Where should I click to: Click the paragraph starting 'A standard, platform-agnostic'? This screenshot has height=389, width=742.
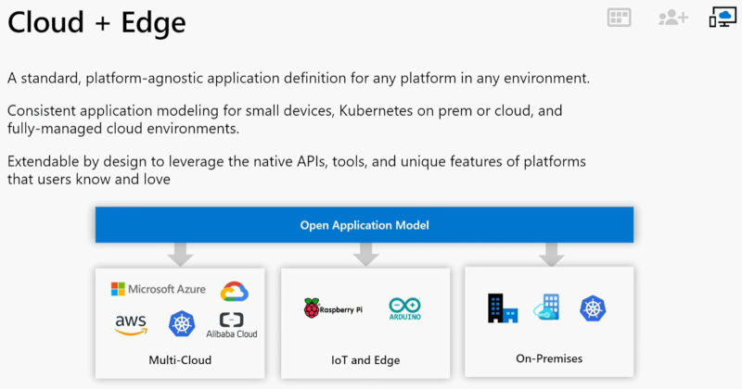[x=299, y=78]
